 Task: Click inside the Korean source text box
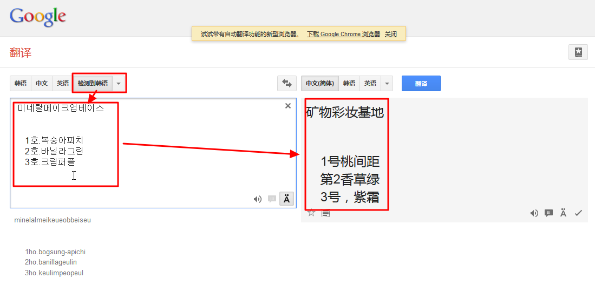click(x=153, y=153)
